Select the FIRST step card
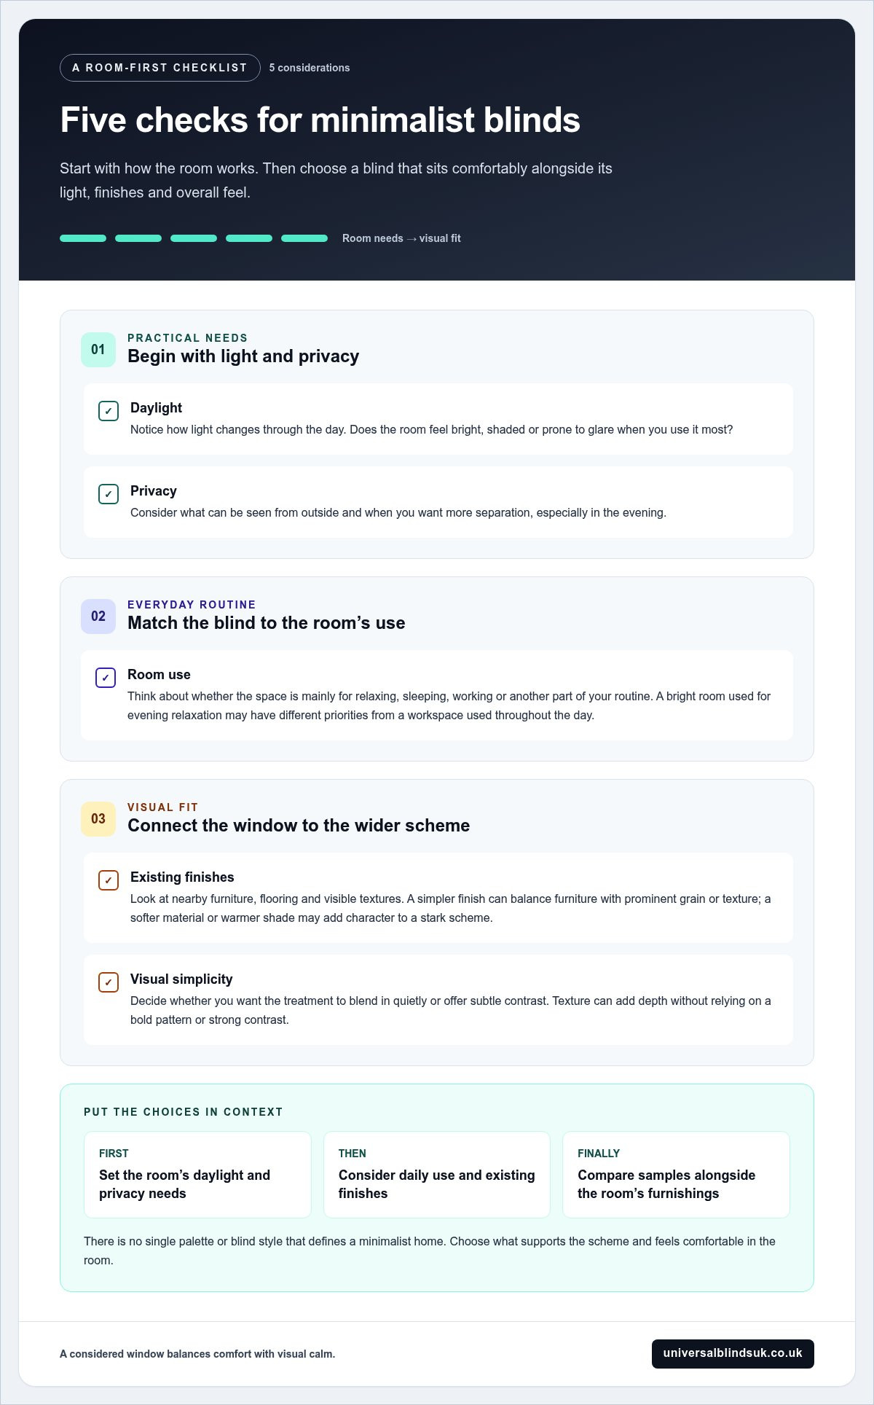The height and width of the screenshot is (1405, 874). [x=197, y=1174]
